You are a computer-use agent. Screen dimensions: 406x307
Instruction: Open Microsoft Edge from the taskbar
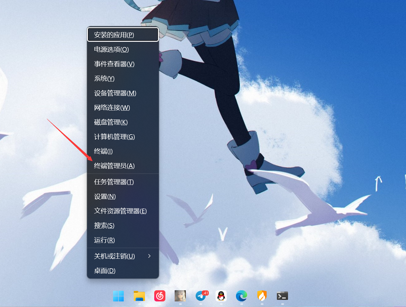point(242,296)
